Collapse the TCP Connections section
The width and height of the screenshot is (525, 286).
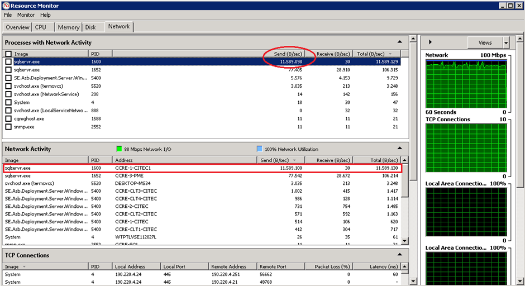coord(400,255)
